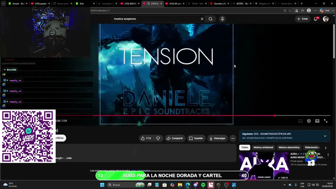Open Task View on the taskbar
336x189 pixels.
[x=149, y=185]
